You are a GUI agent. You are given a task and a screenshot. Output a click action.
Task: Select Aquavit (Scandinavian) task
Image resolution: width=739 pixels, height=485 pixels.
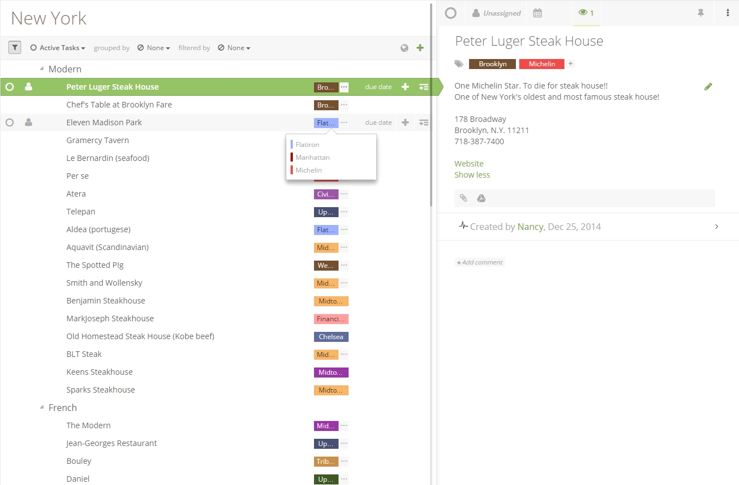pos(108,247)
